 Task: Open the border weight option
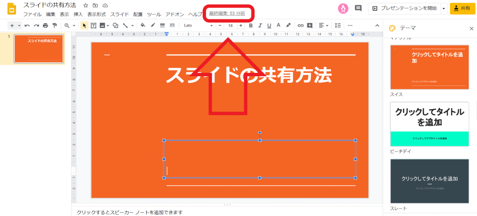162,26
